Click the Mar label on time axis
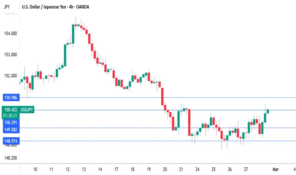The height and width of the screenshot is (175, 296). (x=276, y=169)
